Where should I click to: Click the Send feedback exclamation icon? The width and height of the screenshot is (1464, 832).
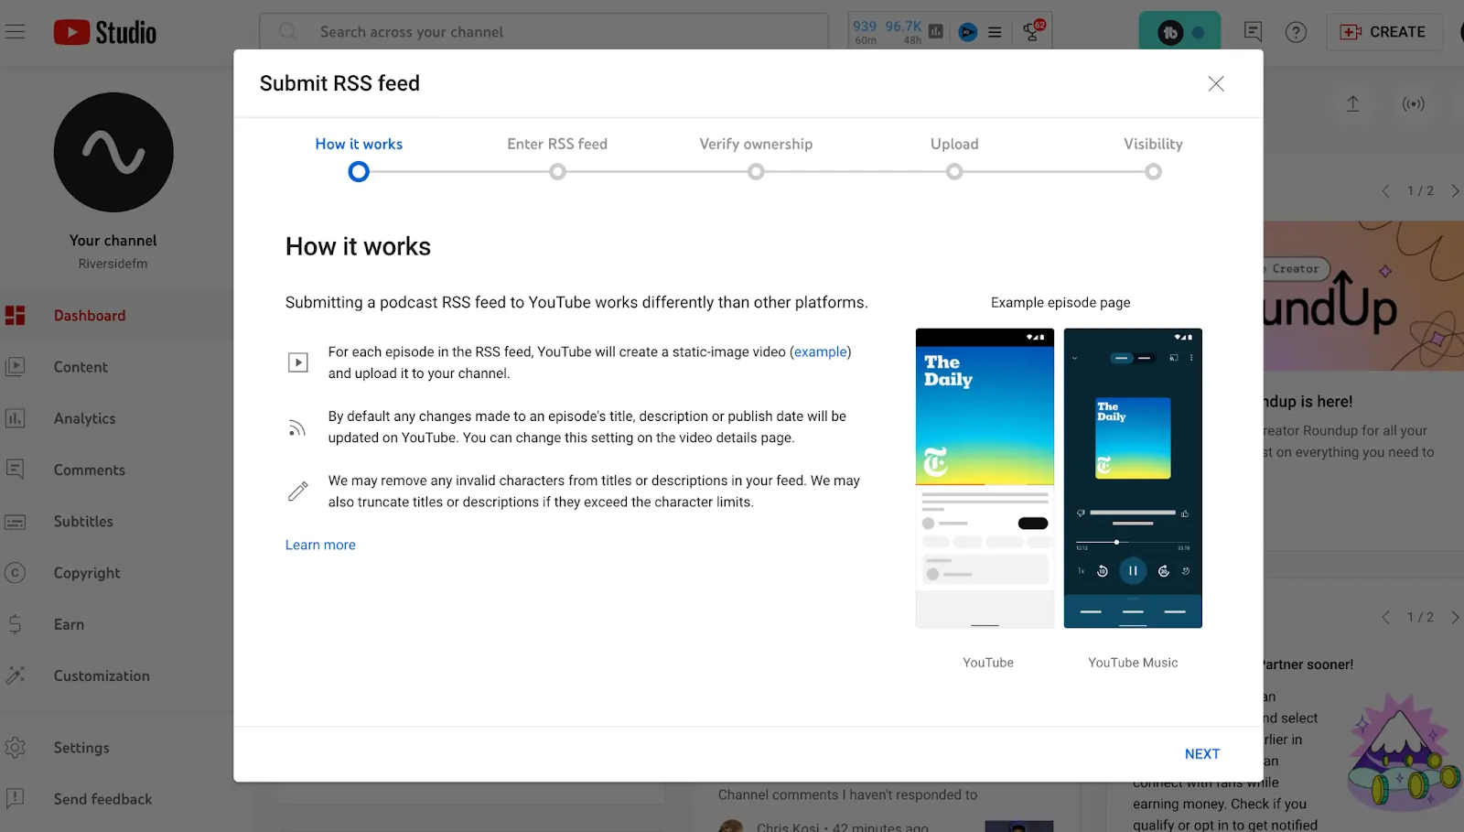pos(15,798)
